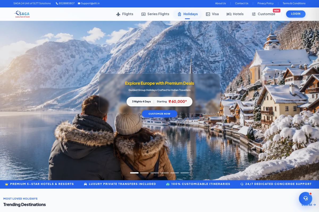The image size is (319, 212).
Task: Open the About Us link
Action: point(220,3)
